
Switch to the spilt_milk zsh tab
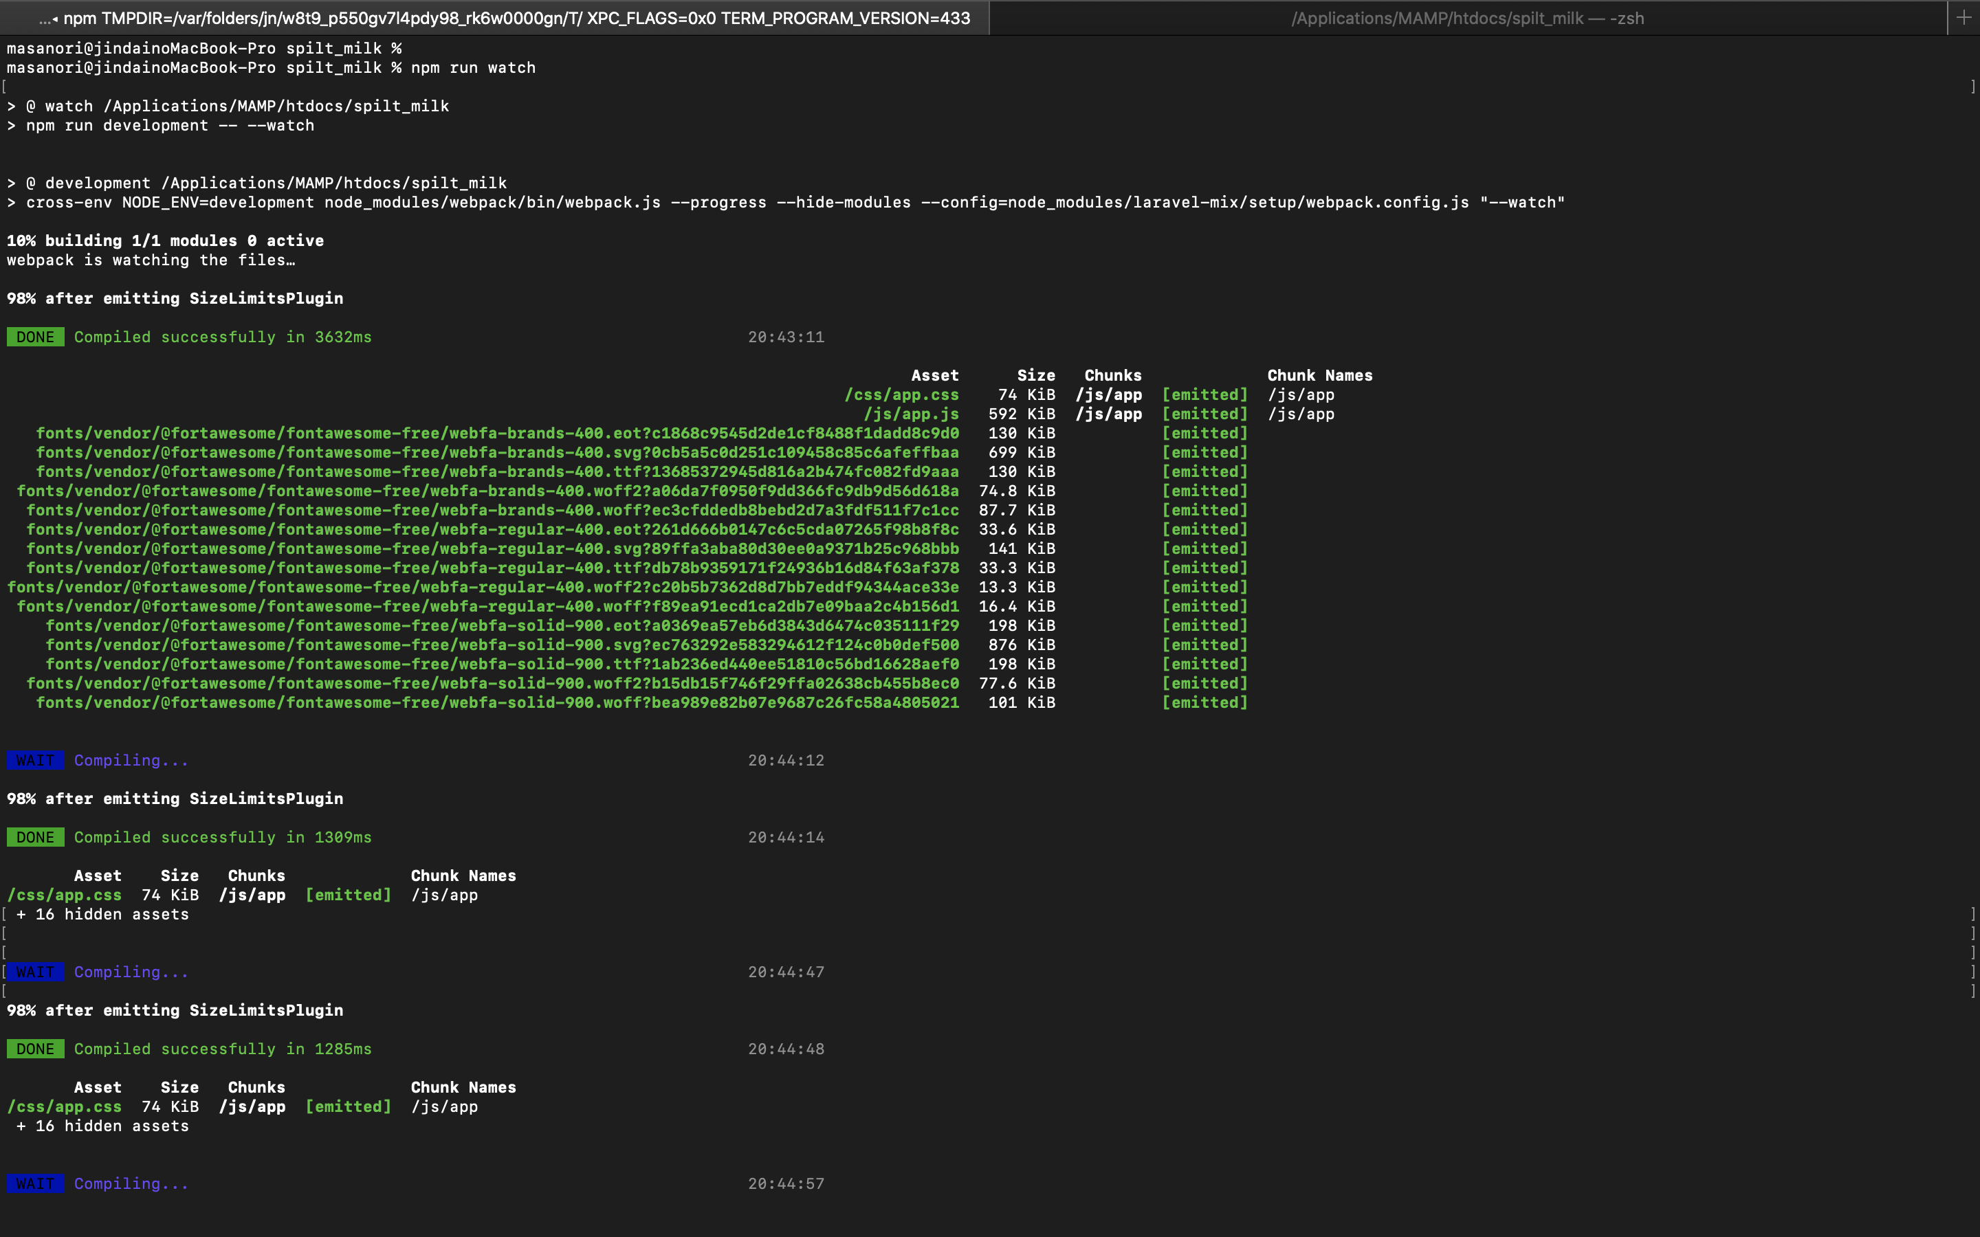tap(1468, 18)
